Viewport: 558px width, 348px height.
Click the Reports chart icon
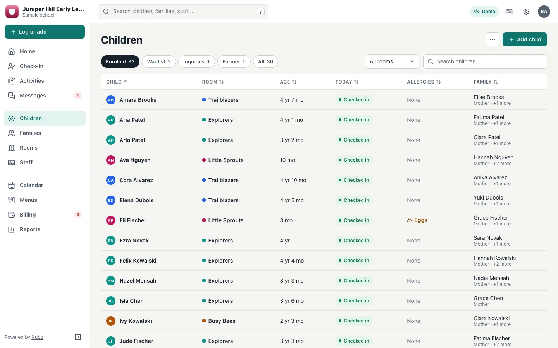[x=12, y=229]
